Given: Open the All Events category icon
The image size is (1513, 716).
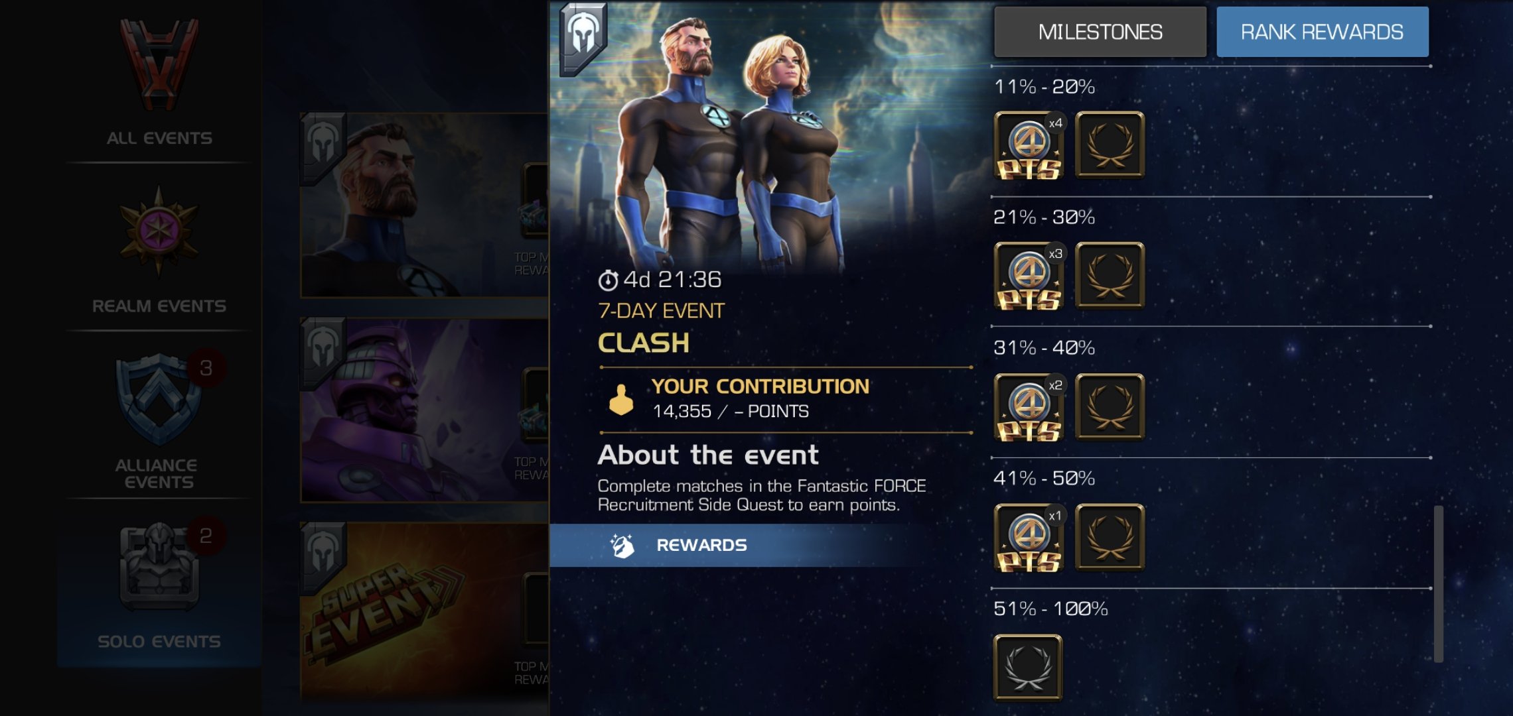Looking at the screenshot, I should coord(159,66).
